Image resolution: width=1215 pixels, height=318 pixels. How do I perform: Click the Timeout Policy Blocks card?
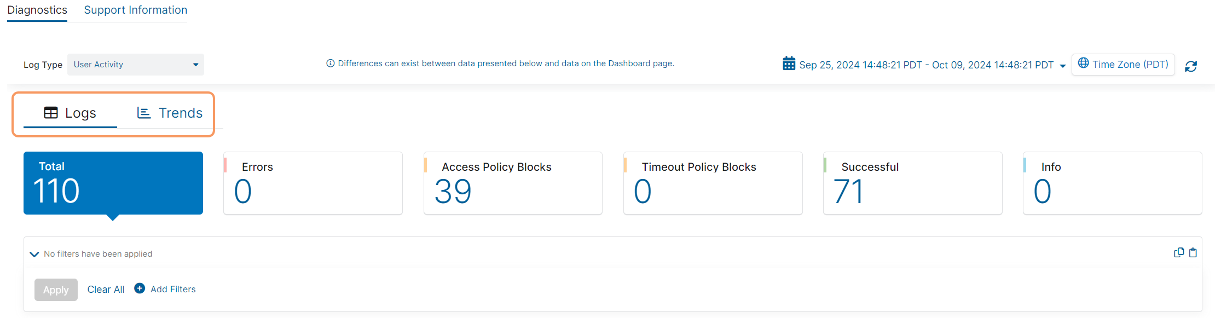pos(712,183)
